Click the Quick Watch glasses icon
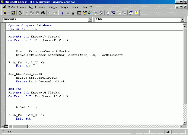The width and height of the screenshot is (188, 135). click(x=90, y=13)
